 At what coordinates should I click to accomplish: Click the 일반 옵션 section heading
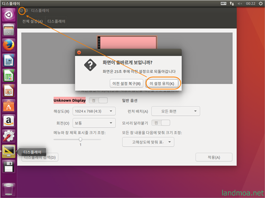click(129, 100)
